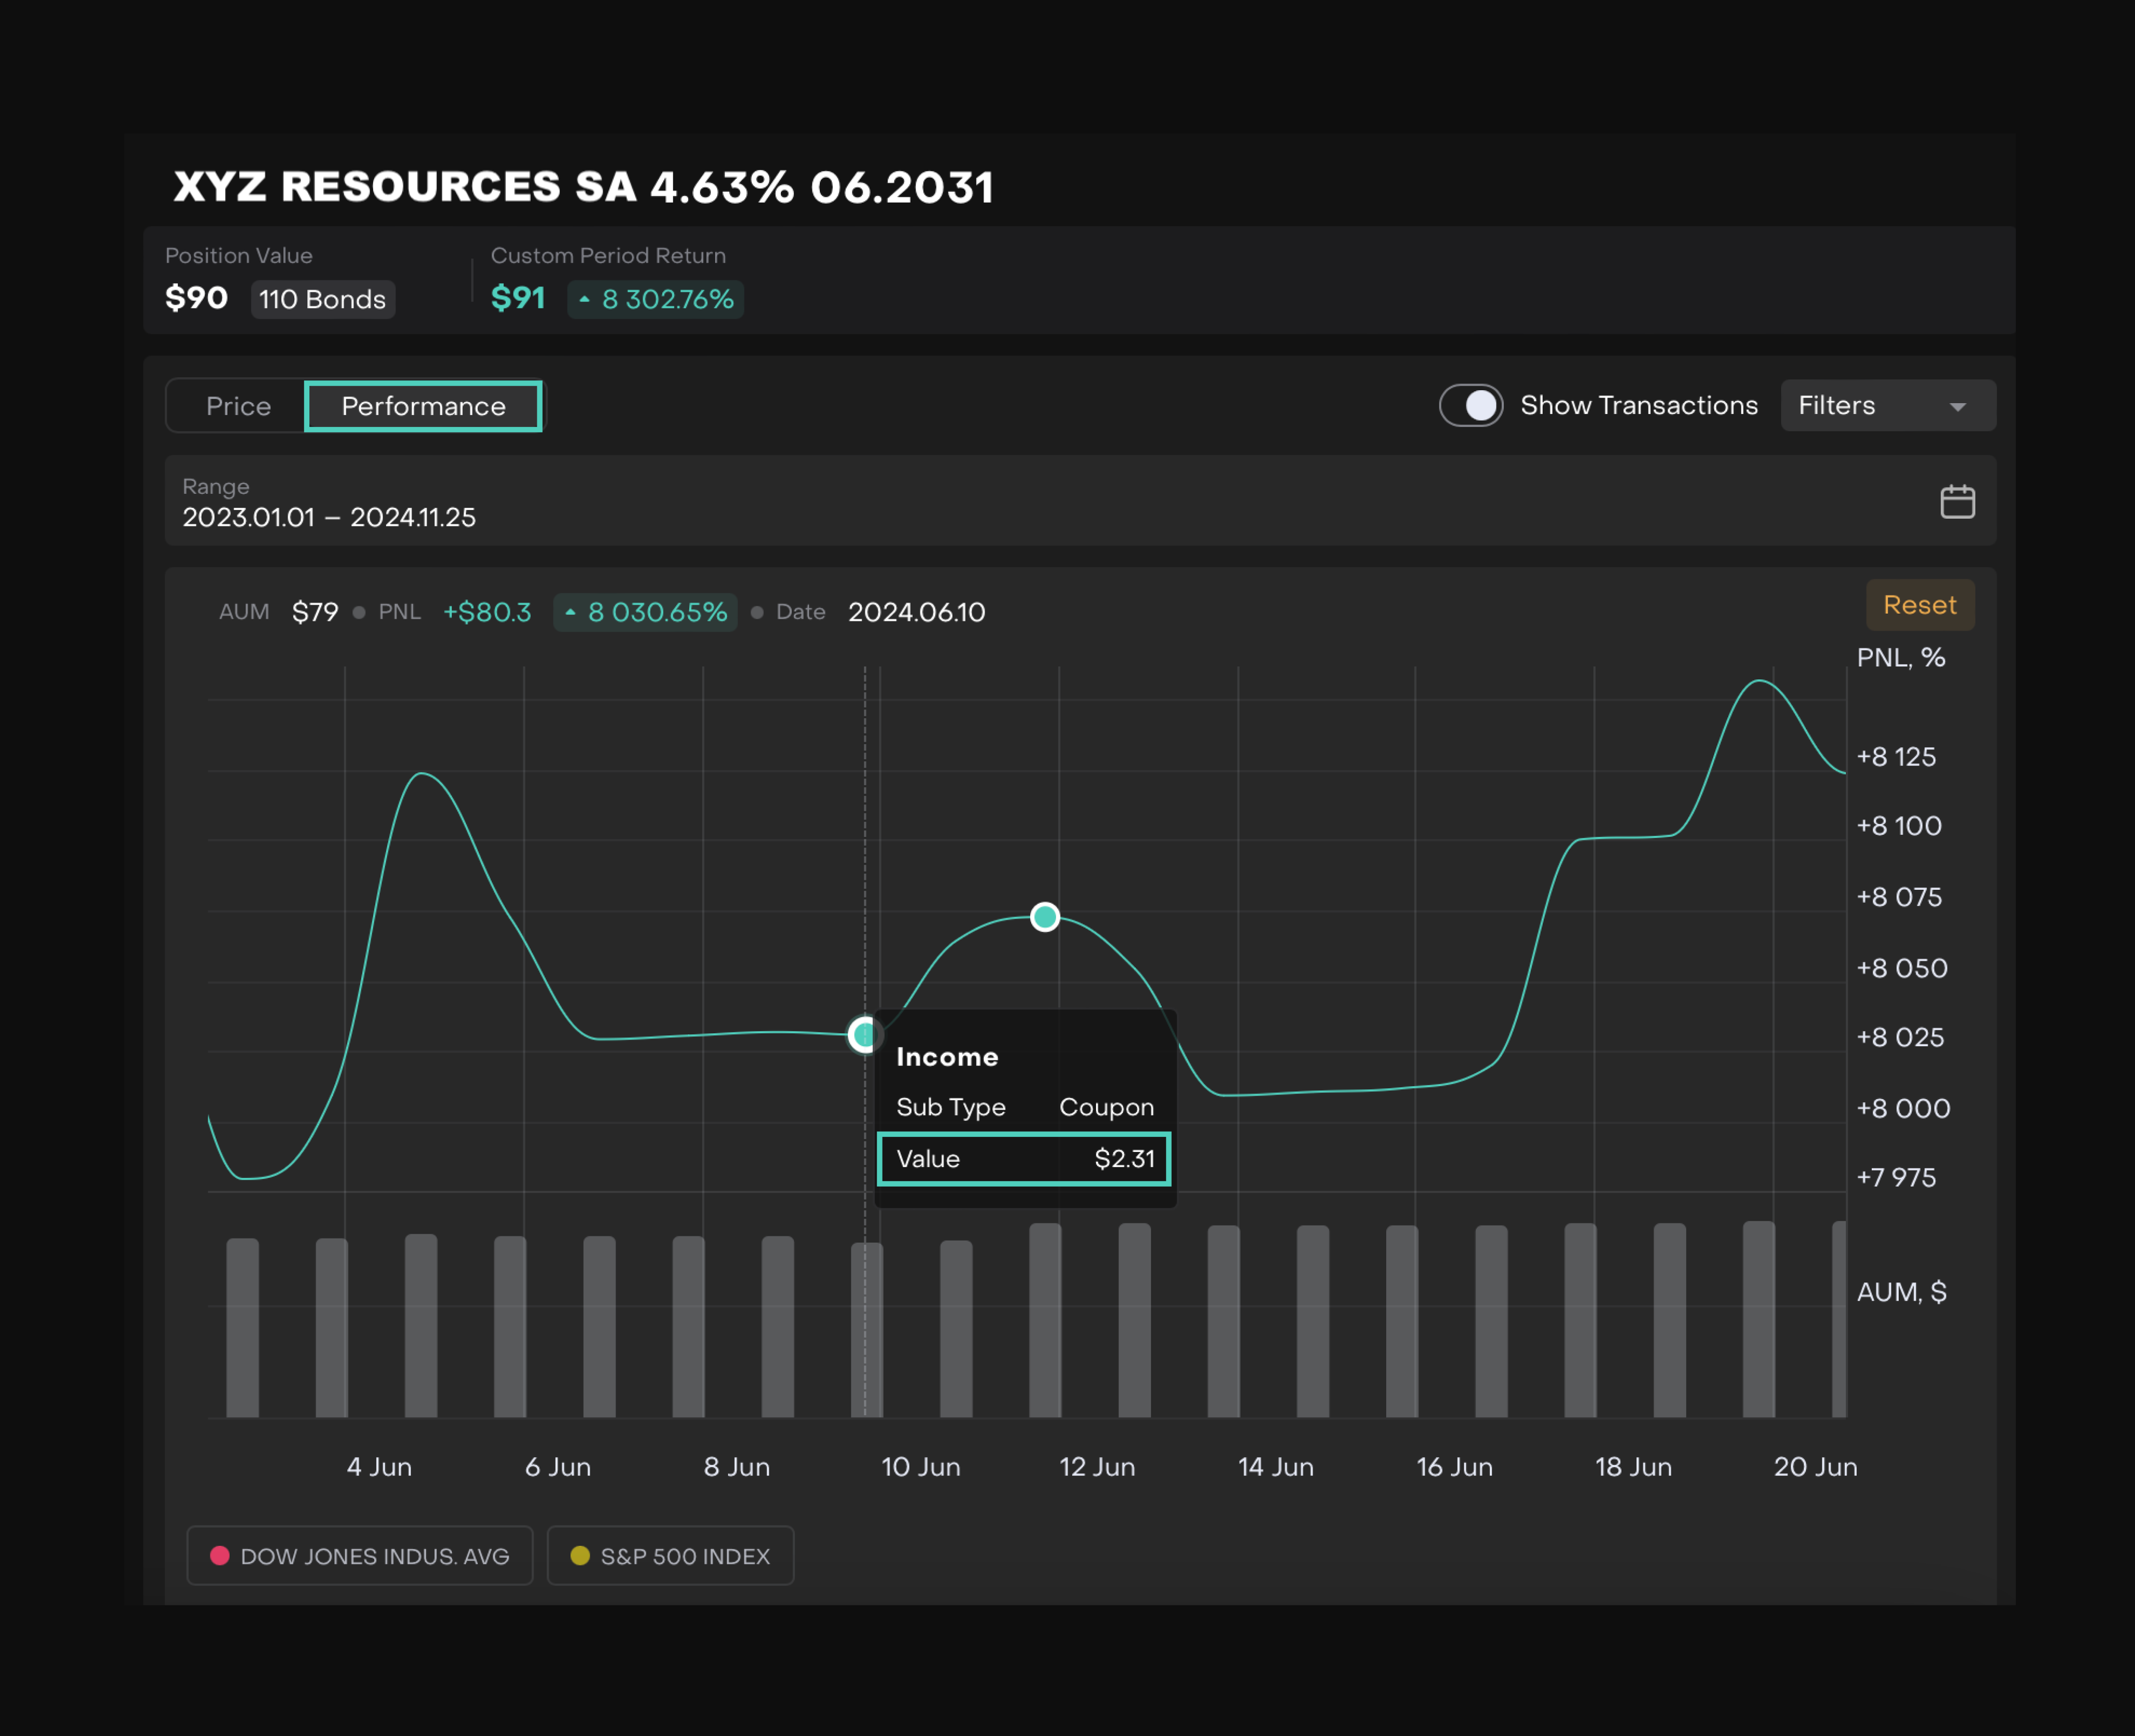Click the Filters dropdown arrow
This screenshot has width=2135, height=1736.
tap(1957, 407)
